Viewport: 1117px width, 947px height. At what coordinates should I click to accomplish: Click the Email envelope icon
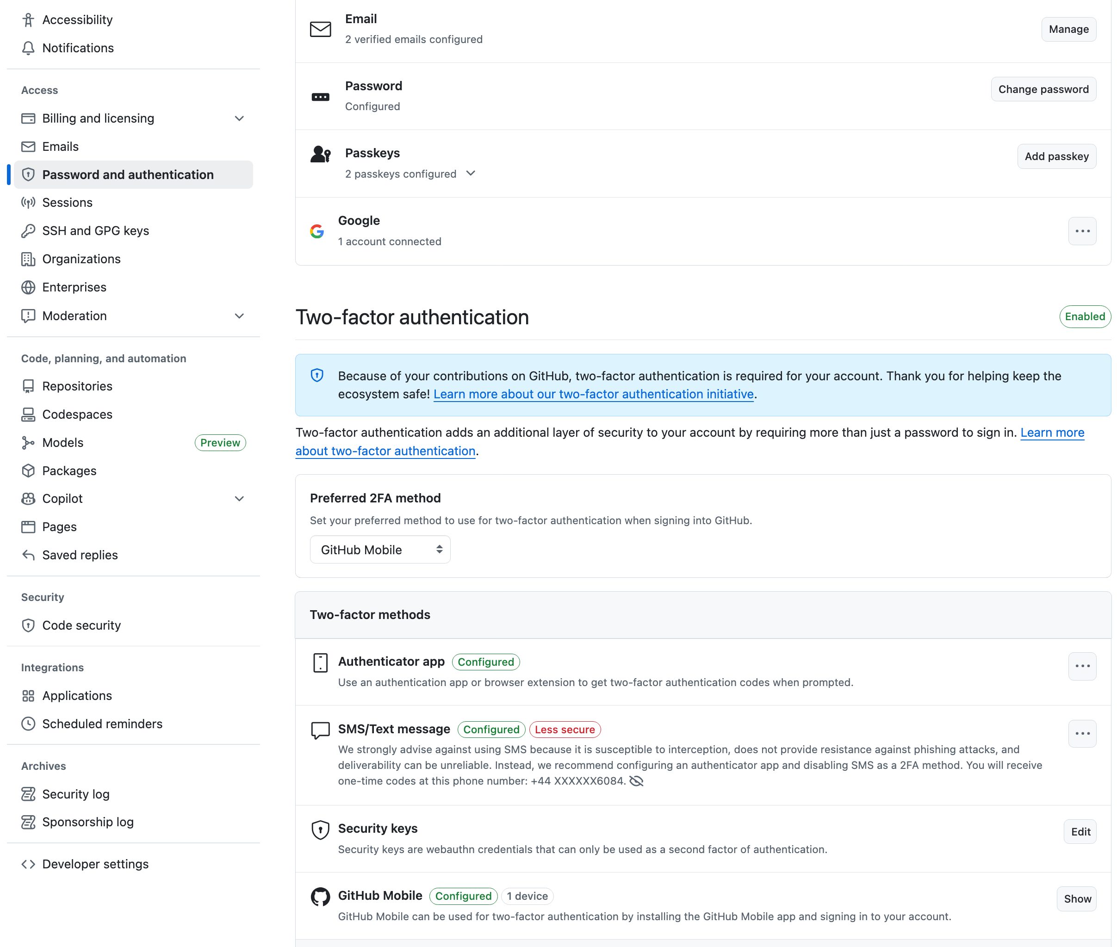[321, 30]
